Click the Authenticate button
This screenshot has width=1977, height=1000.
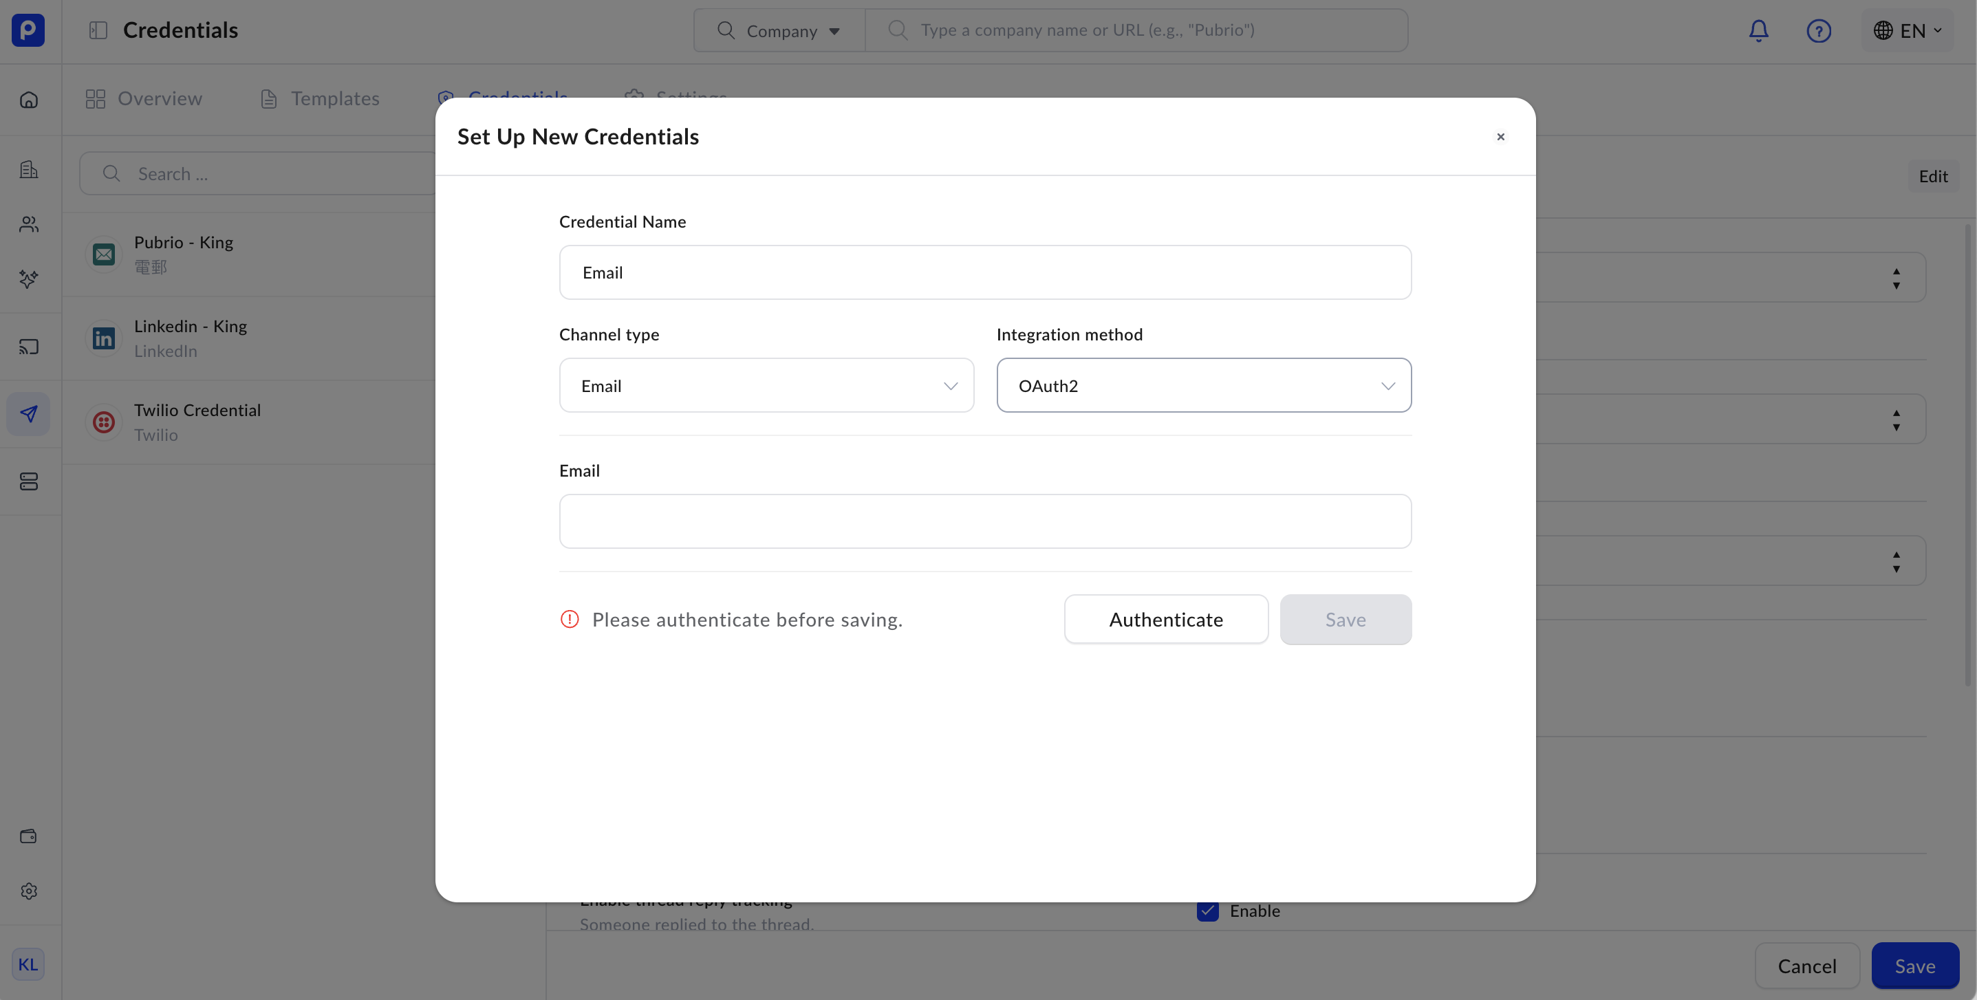(x=1166, y=620)
